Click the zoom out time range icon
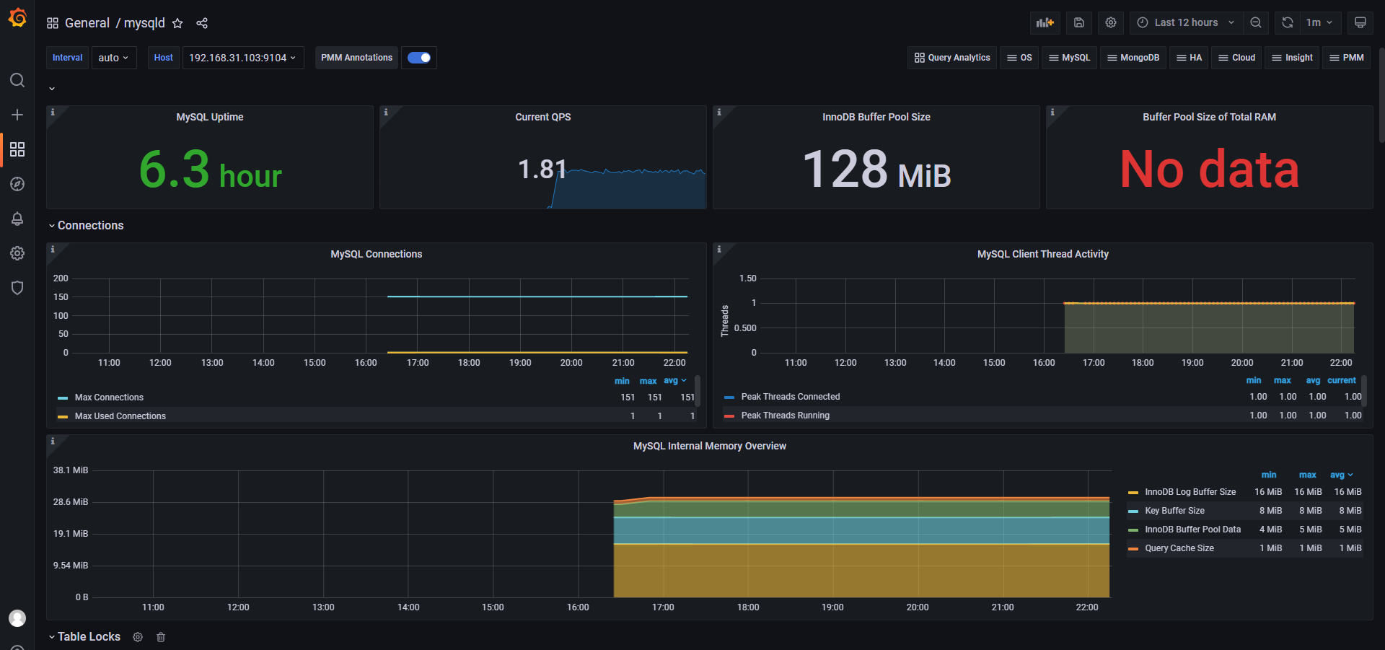The height and width of the screenshot is (650, 1385). point(1256,22)
